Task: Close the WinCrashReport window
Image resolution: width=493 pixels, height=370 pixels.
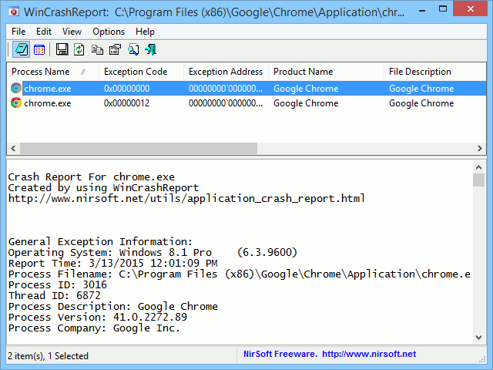Action: (471, 9)
